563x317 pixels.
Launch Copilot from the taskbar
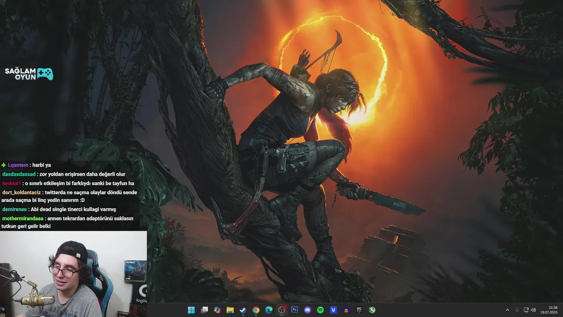point(217,310)
